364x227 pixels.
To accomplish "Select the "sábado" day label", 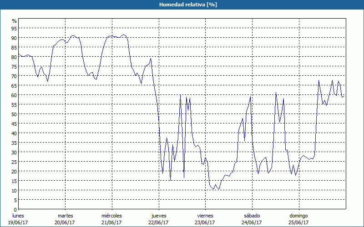I will click(252, 216).
